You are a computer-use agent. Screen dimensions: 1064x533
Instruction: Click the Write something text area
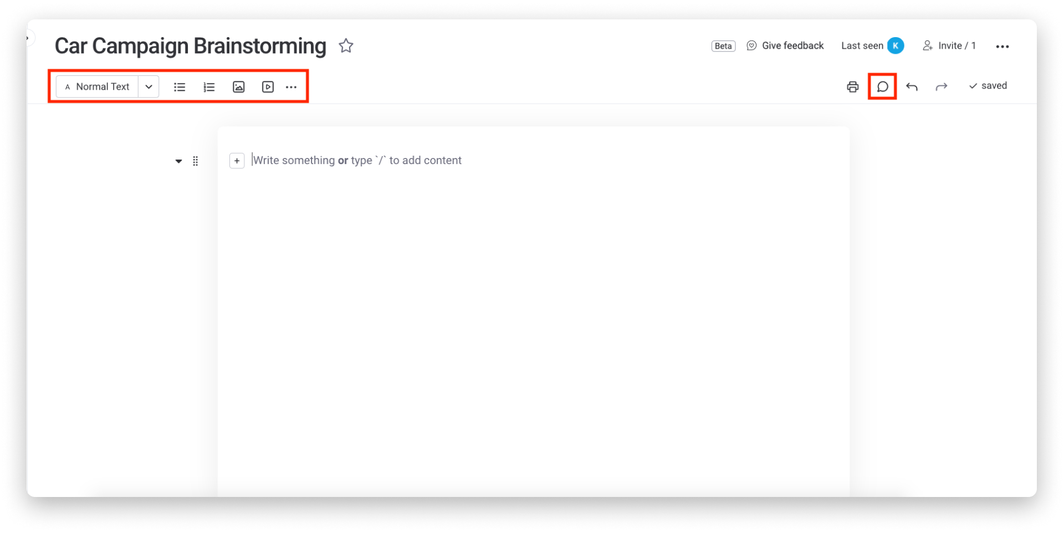[x=357, y=160]
